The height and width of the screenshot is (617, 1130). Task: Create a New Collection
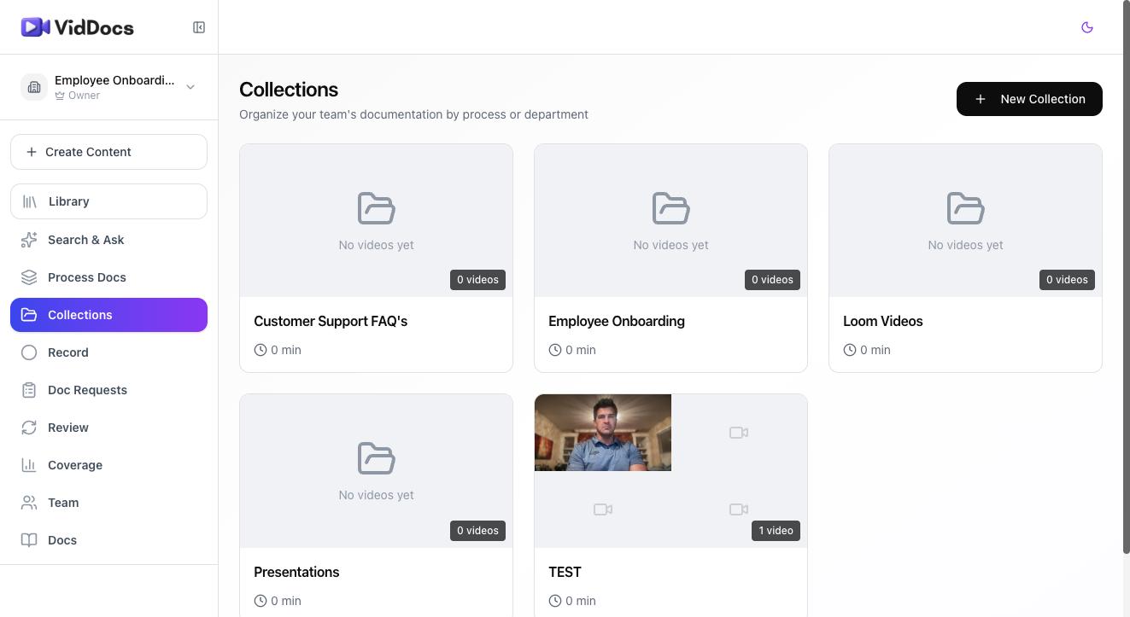coord(1029,99)
